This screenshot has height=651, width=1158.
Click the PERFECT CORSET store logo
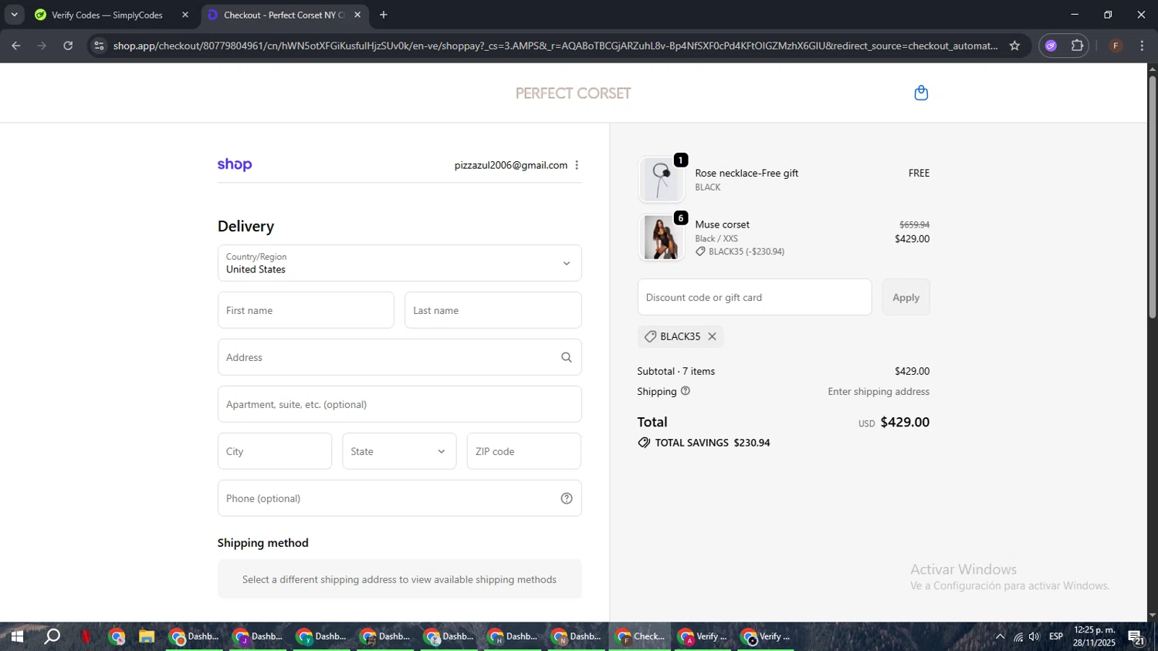click(x=573, y=93)
